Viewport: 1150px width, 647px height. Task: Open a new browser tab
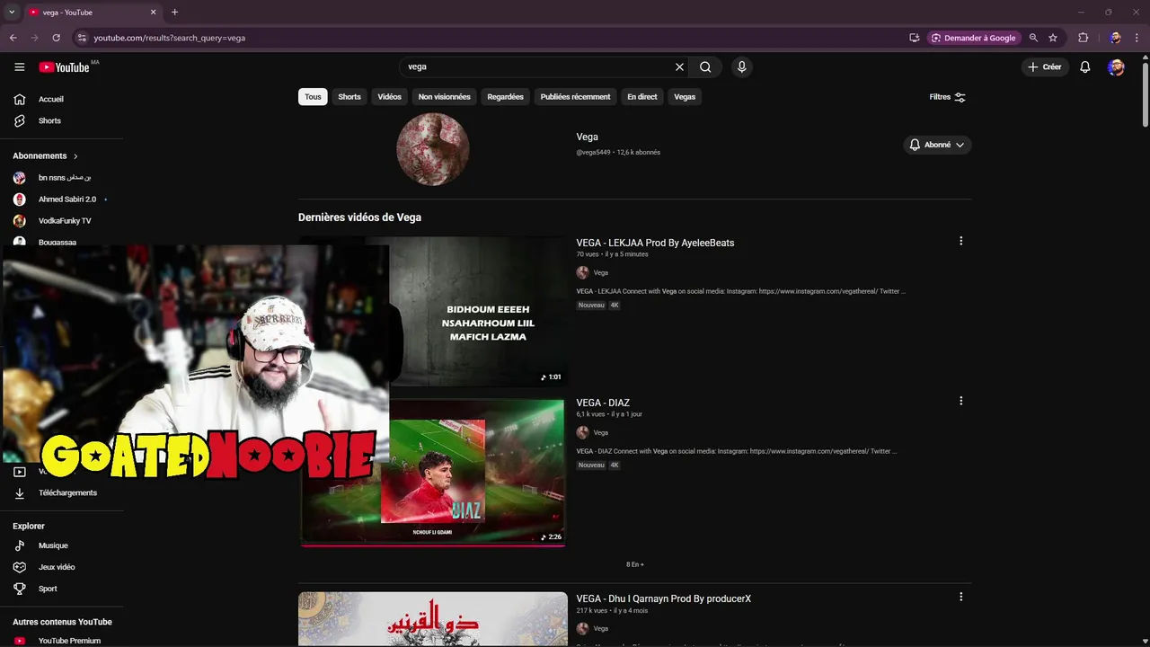point(174,13)
